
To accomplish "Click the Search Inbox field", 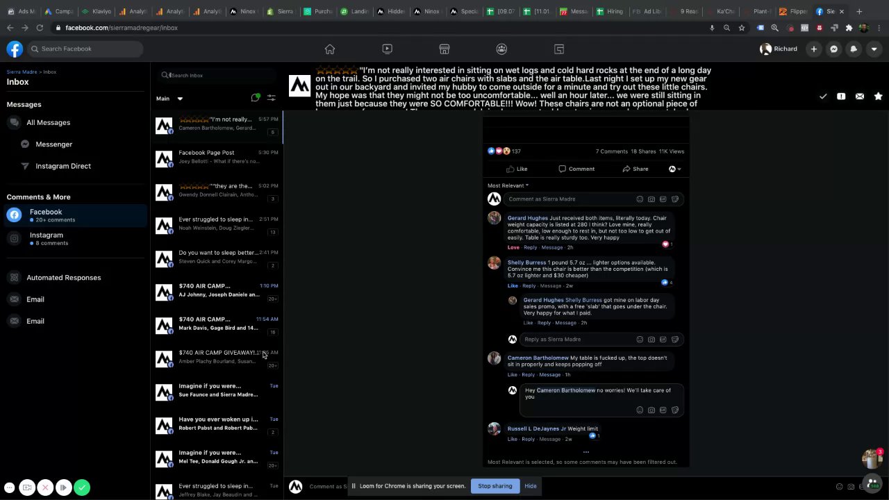I will click(x=217, y=75).
